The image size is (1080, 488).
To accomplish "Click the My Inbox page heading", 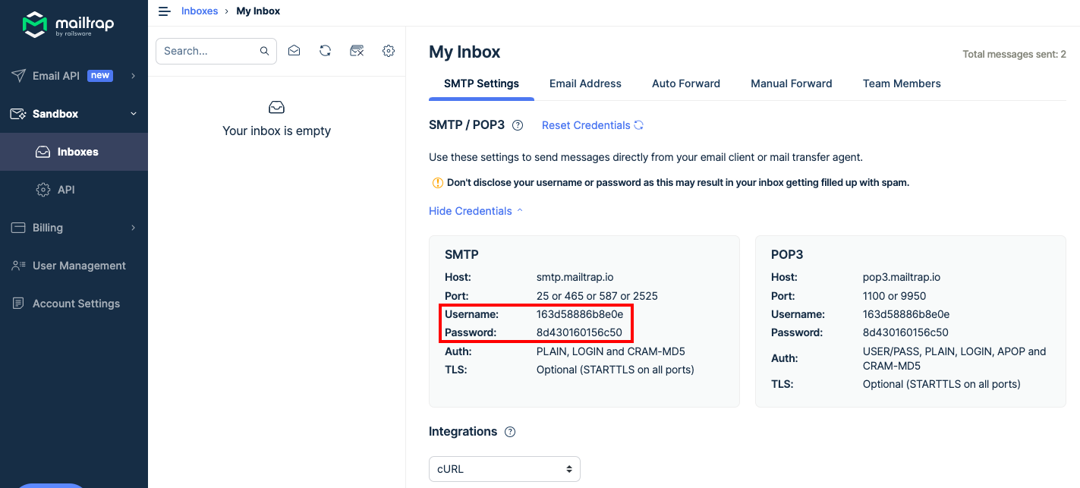I will [464, 52].
